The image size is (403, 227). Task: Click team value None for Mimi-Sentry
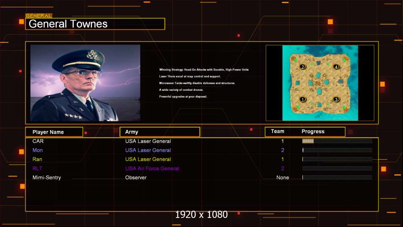(x=282, y=178)
